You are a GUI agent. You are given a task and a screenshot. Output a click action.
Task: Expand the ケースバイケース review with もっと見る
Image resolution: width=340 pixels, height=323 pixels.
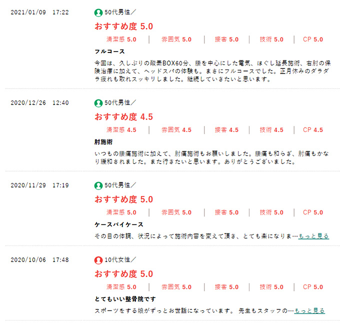(313, 236)
